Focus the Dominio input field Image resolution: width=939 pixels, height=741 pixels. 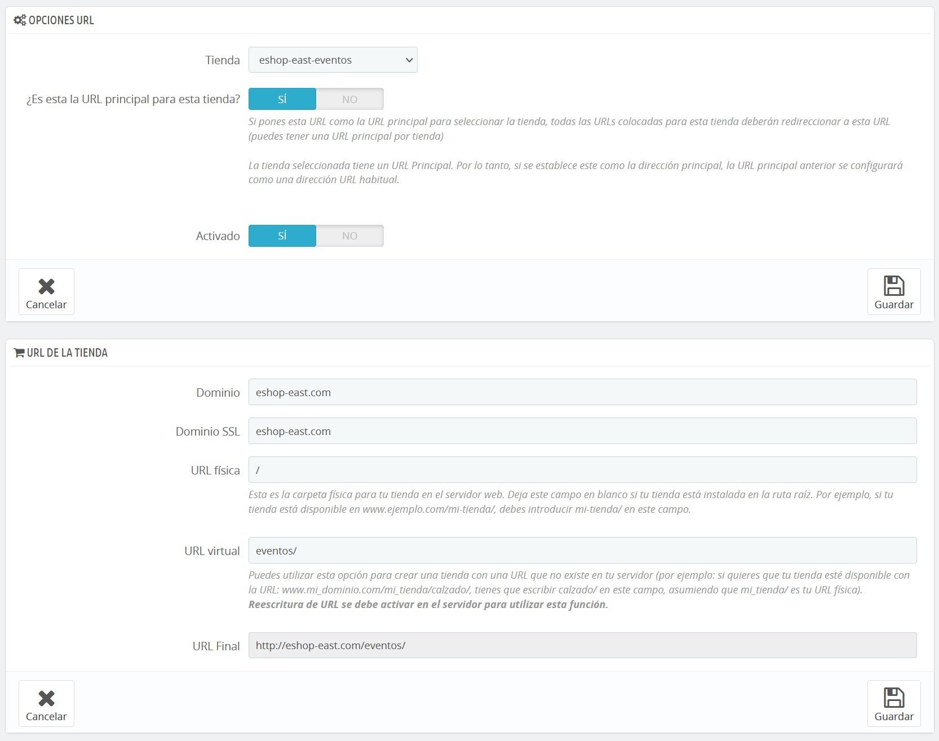(582, 392)
